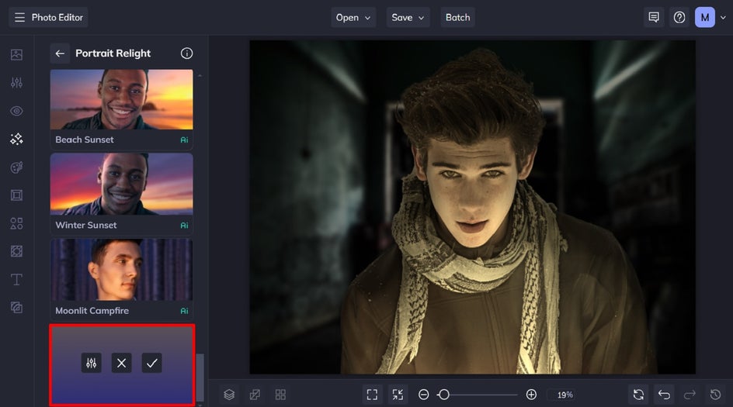Open the Layers panel icon
733x407 pixels.
[229, 395]
